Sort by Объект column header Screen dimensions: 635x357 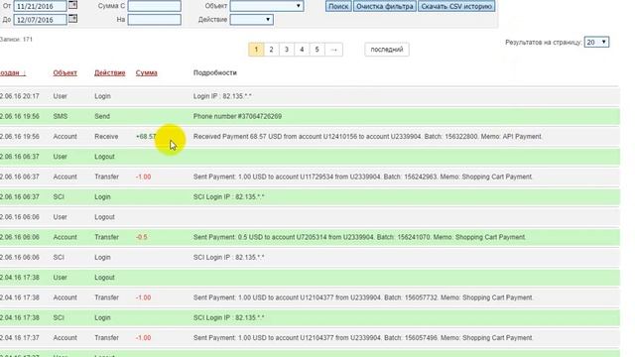[x=64, y=72]
